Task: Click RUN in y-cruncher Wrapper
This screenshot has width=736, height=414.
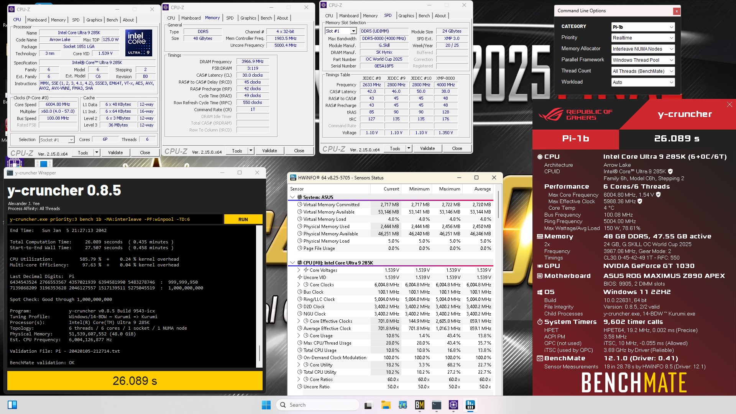Action: coord(243,219)
